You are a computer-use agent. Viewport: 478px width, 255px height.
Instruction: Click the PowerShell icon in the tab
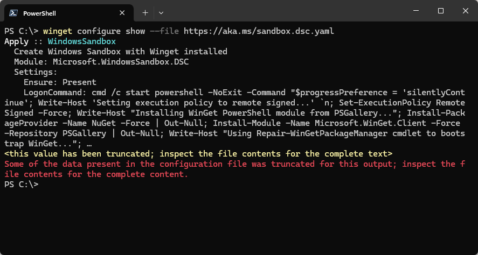(x=13, y=13)
